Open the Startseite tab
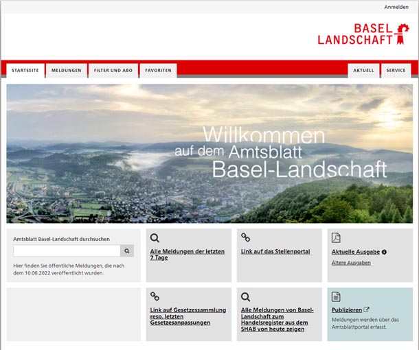The image size is (419, 350). coord(26,70)
